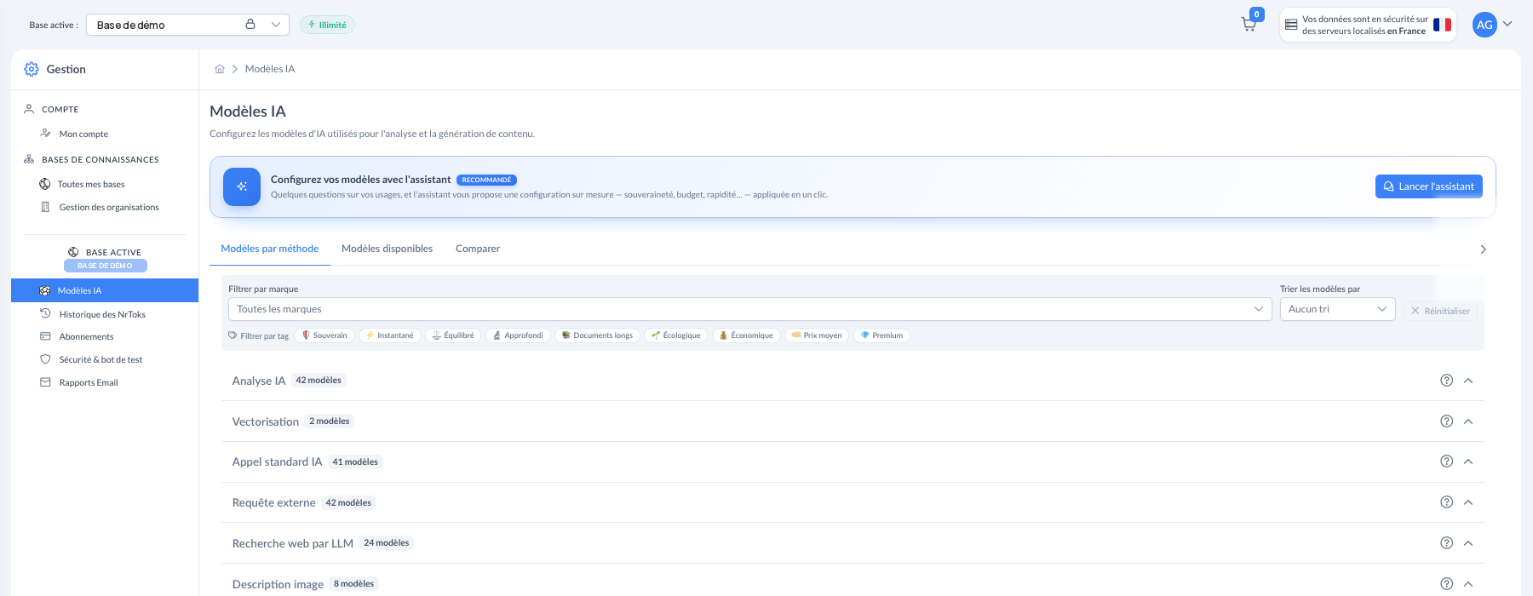The width and height of the screenshot is (1533, 596).
Task: Launch the assistant with Lancer l'assistant
Action: pyautogui.click(x=1428, y=186)
